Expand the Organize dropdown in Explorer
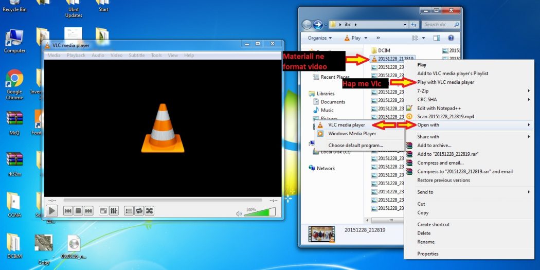Viewport: 540px width, 270px height. click(320, 38)
